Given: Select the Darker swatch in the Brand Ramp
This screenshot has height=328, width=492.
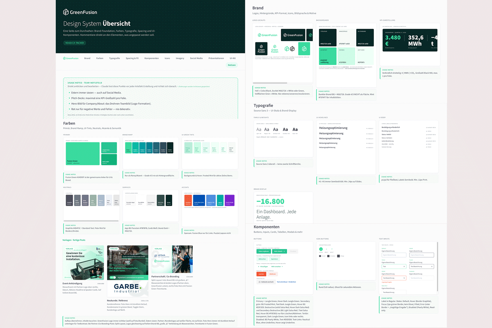Looking at the screenshot, I should [x=170, y=148].
